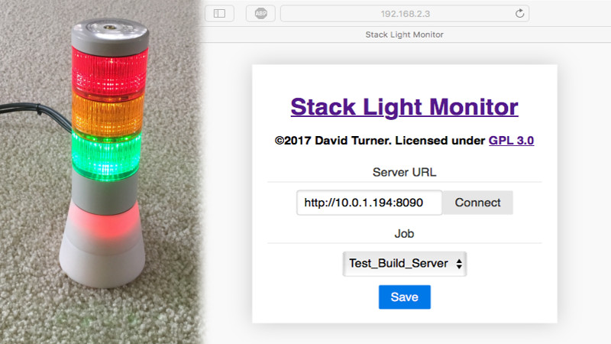This screenshot has width=611, height=344.
Task: Open the Stack Light Monitor heading link
Action: point(404,106)
